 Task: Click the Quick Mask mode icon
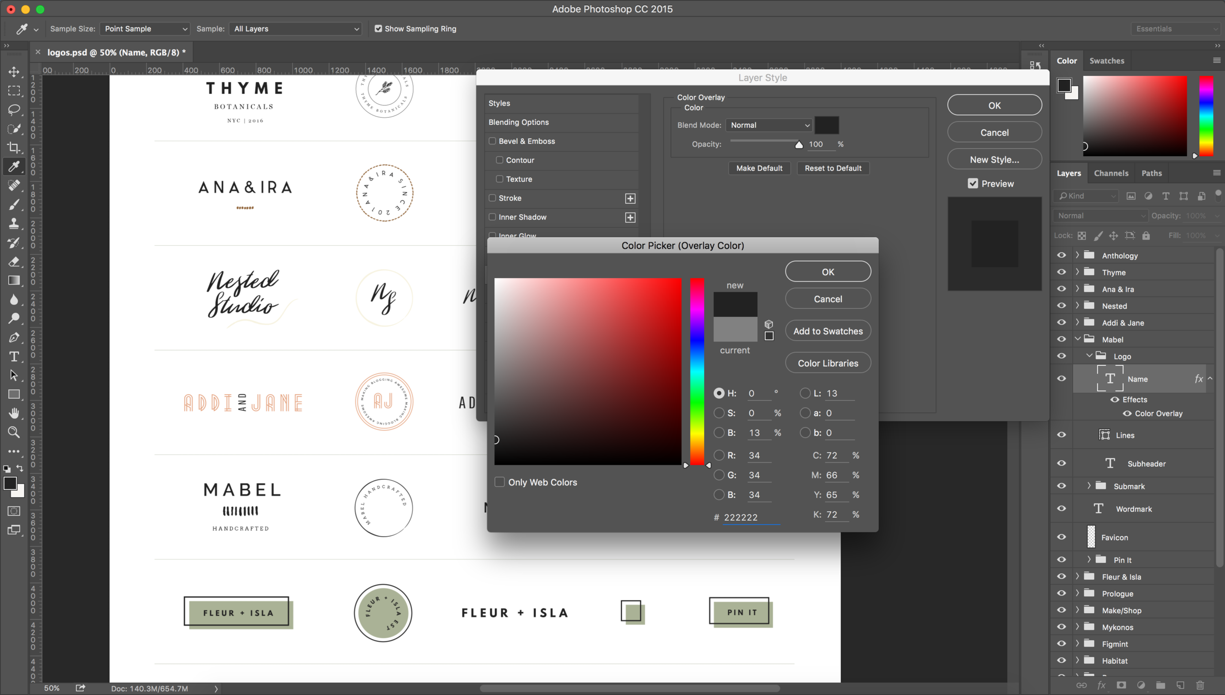click(x=14, y=511)
